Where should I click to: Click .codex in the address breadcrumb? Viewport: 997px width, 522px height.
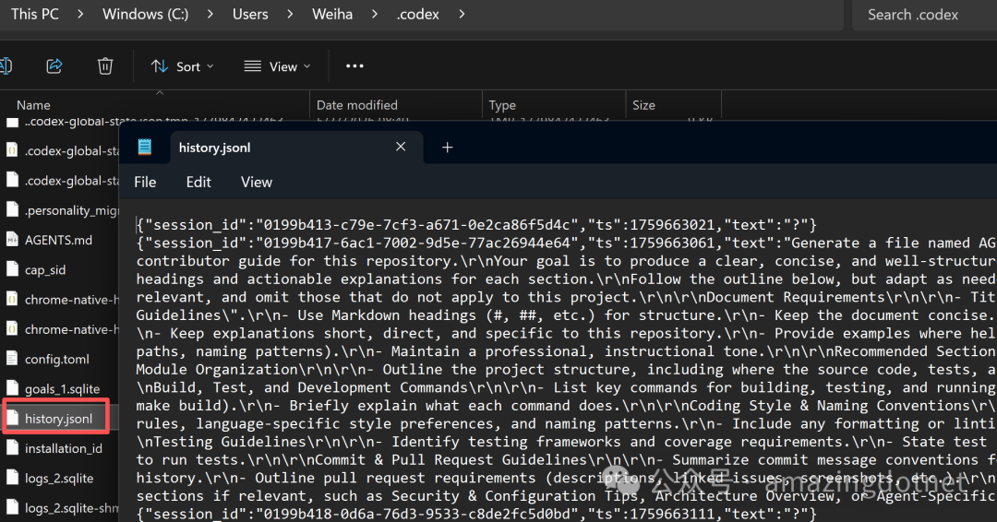click(x=418, y=14)
